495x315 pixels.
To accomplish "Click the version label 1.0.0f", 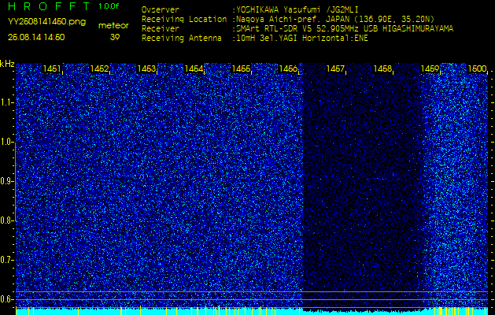I will pos(109,6).
